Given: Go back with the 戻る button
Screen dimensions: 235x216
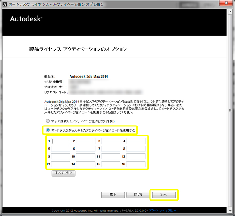Looking at the screenshot, I should tap(113, 195).
